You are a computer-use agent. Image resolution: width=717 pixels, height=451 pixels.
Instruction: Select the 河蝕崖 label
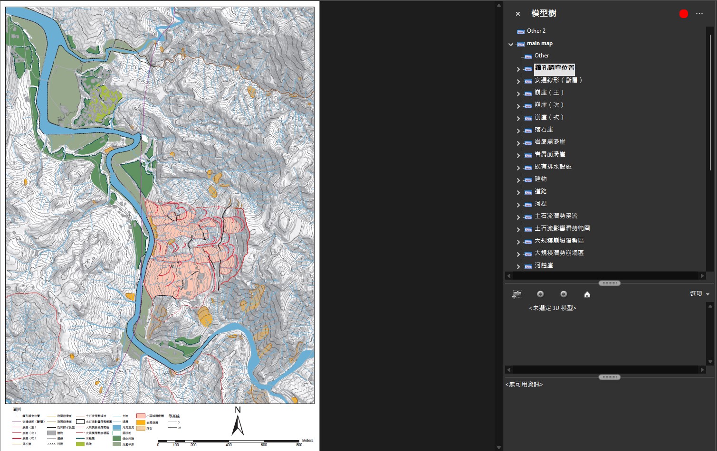point(544,265)
